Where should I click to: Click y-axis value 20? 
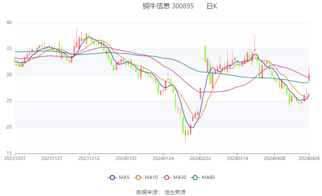pyautogui.click(x=9, y=127)
